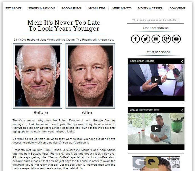This screenshot has width=195, height=171.
Task: Share the LifeCell Interview with Tony video
Action: [182, 110]
